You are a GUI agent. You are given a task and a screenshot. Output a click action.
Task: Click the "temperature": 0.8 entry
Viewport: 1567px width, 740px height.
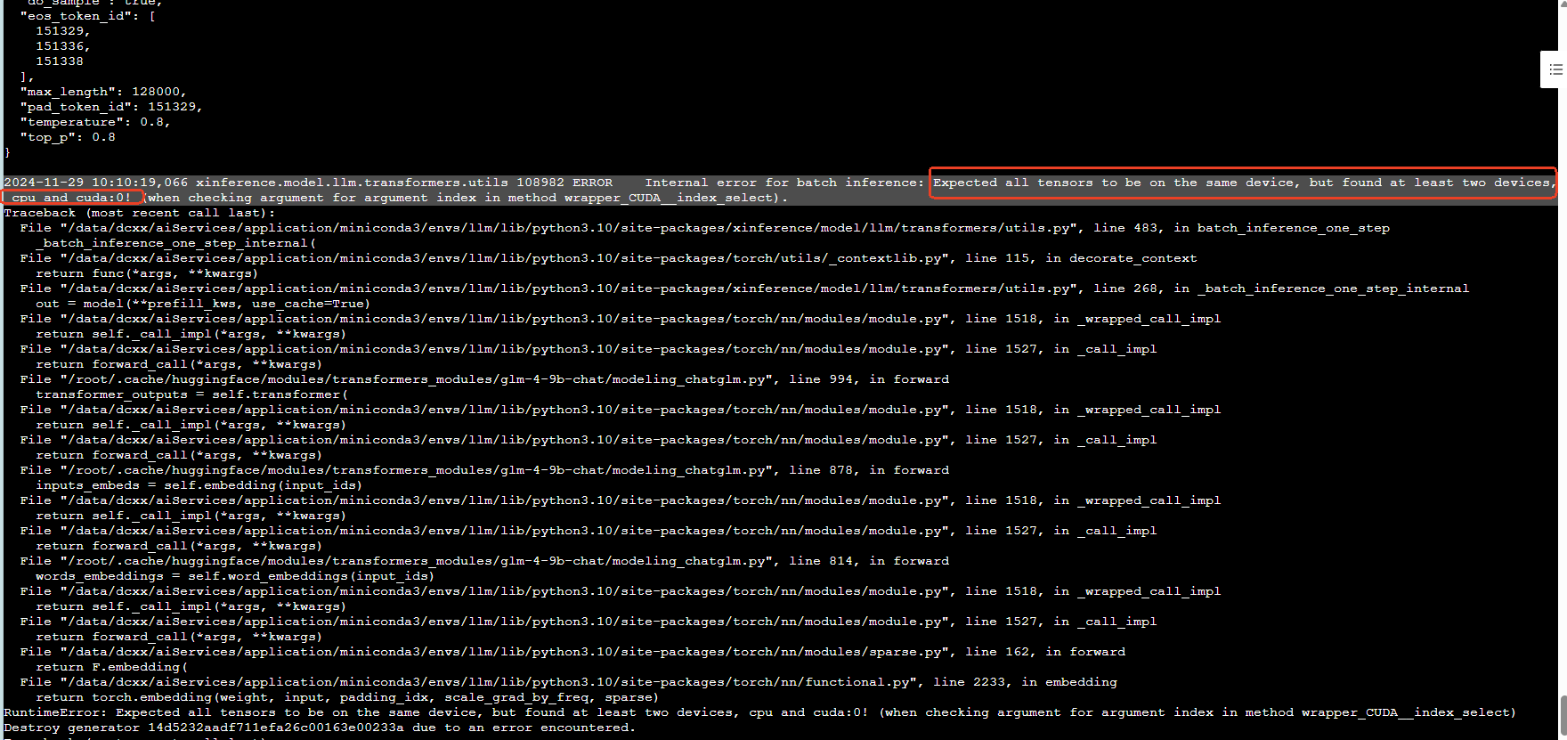click(x=95, y=122)
